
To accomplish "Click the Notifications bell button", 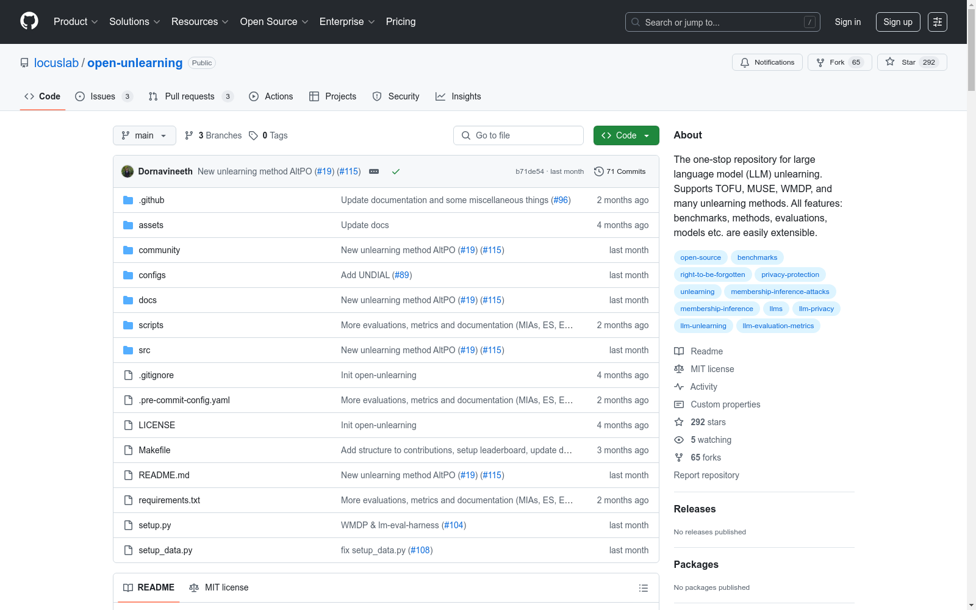I will [767, 62].
